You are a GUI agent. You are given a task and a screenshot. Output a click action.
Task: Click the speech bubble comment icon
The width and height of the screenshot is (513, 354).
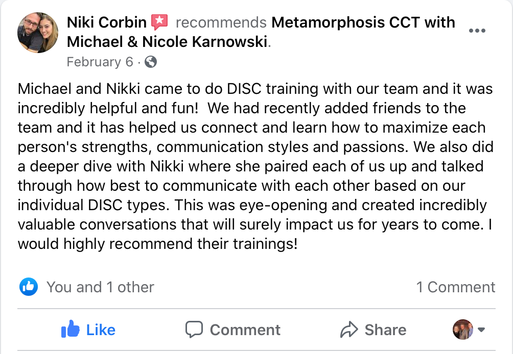(x=194, y=330)
